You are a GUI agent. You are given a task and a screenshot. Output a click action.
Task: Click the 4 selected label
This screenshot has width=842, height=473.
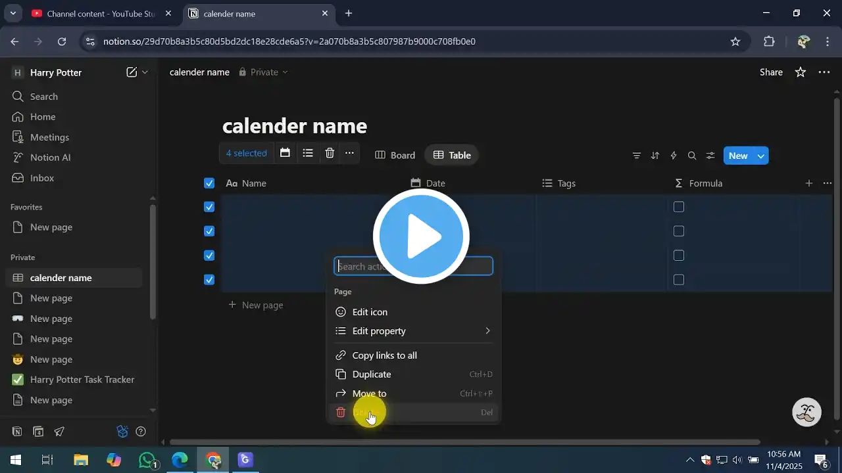(x=247, y=153)
